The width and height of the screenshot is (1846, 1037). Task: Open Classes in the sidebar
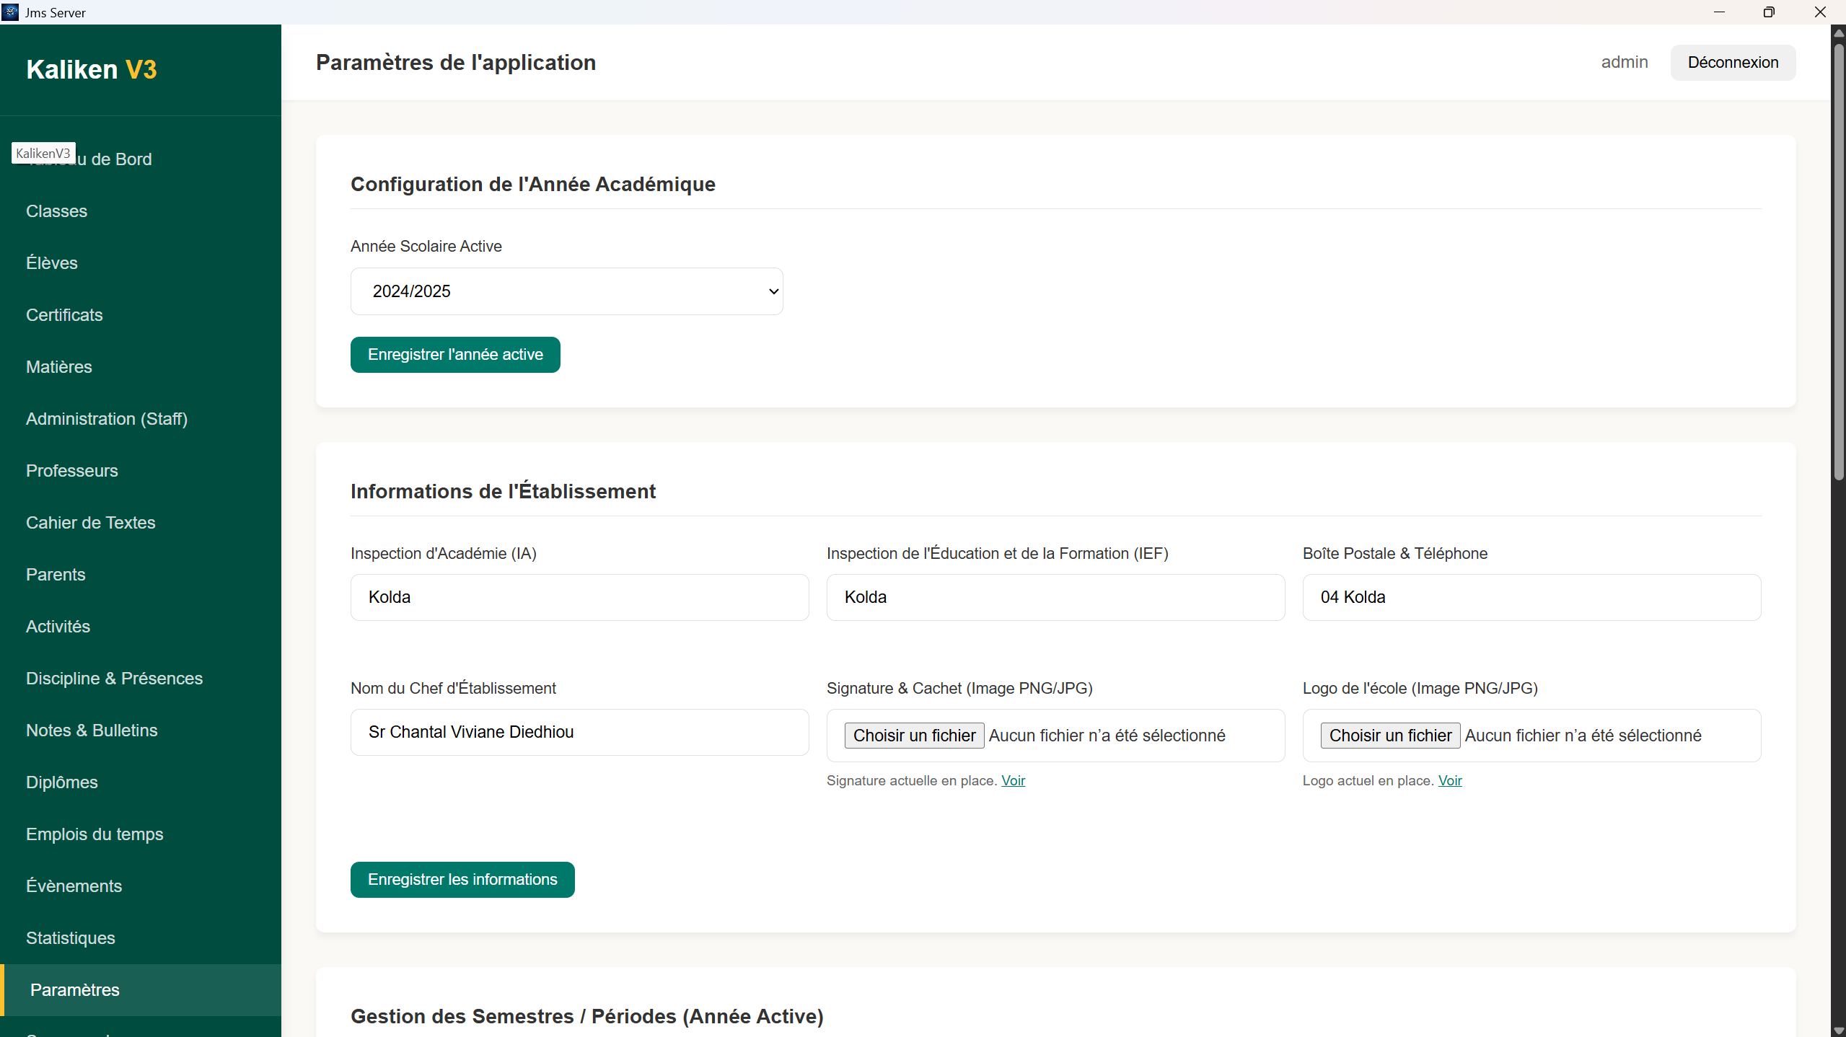[56, 211]
